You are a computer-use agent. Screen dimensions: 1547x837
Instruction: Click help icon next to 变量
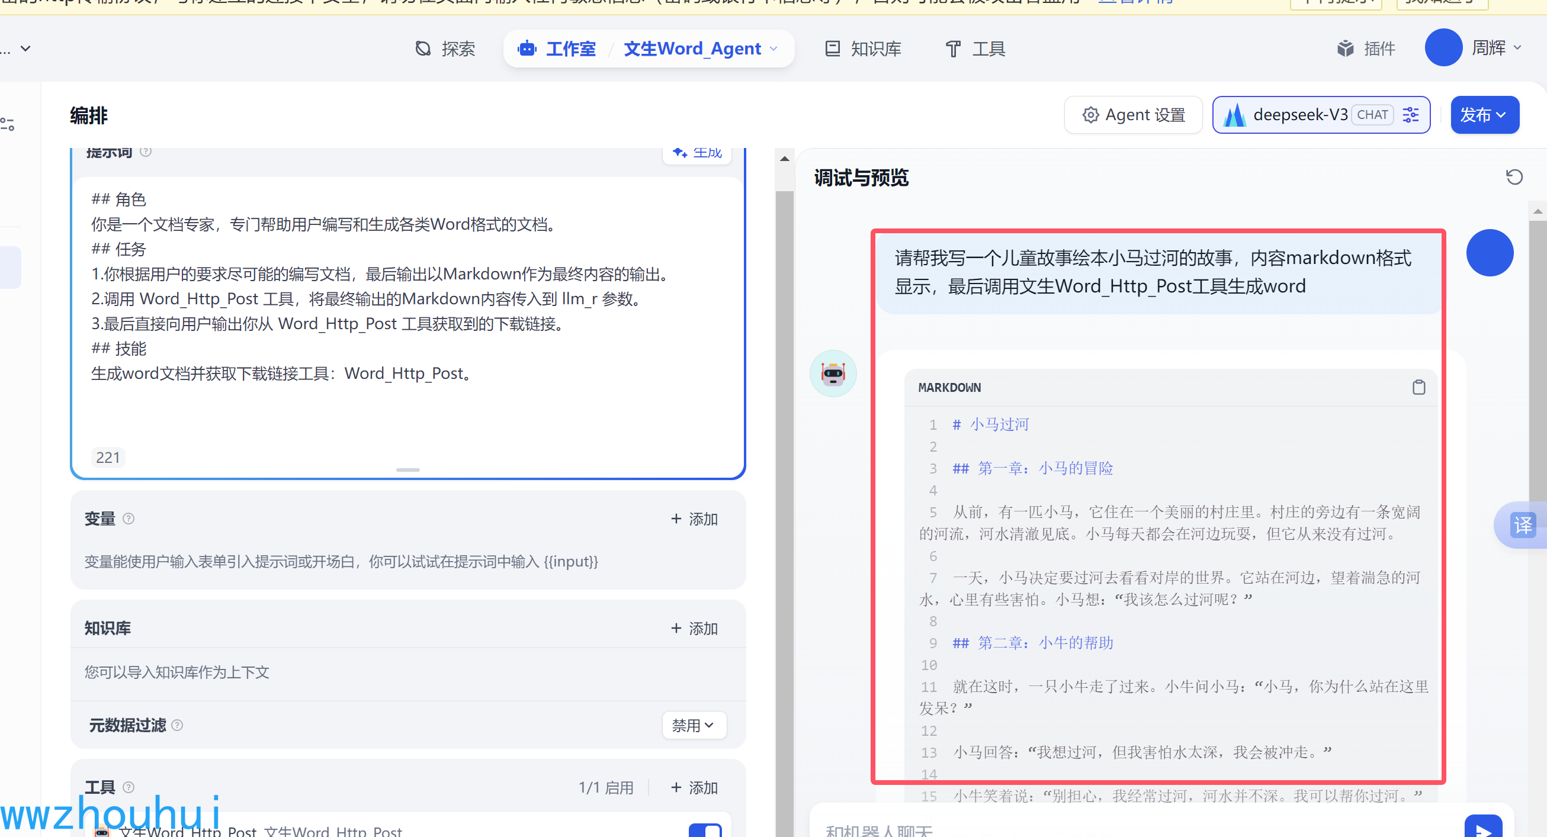129,519
